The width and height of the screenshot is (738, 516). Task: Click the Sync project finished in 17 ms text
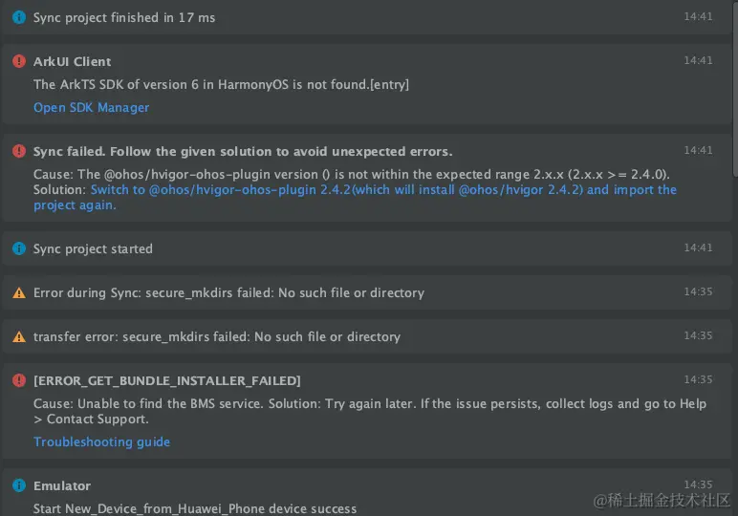click(124, 18)
